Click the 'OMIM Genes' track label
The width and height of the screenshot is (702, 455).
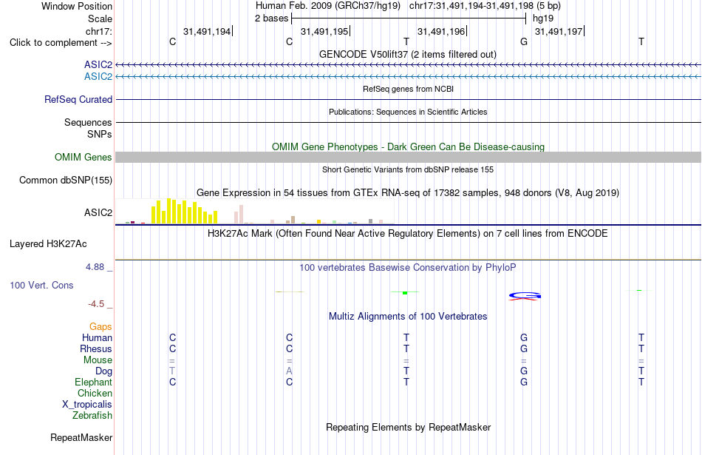point(83,158)
